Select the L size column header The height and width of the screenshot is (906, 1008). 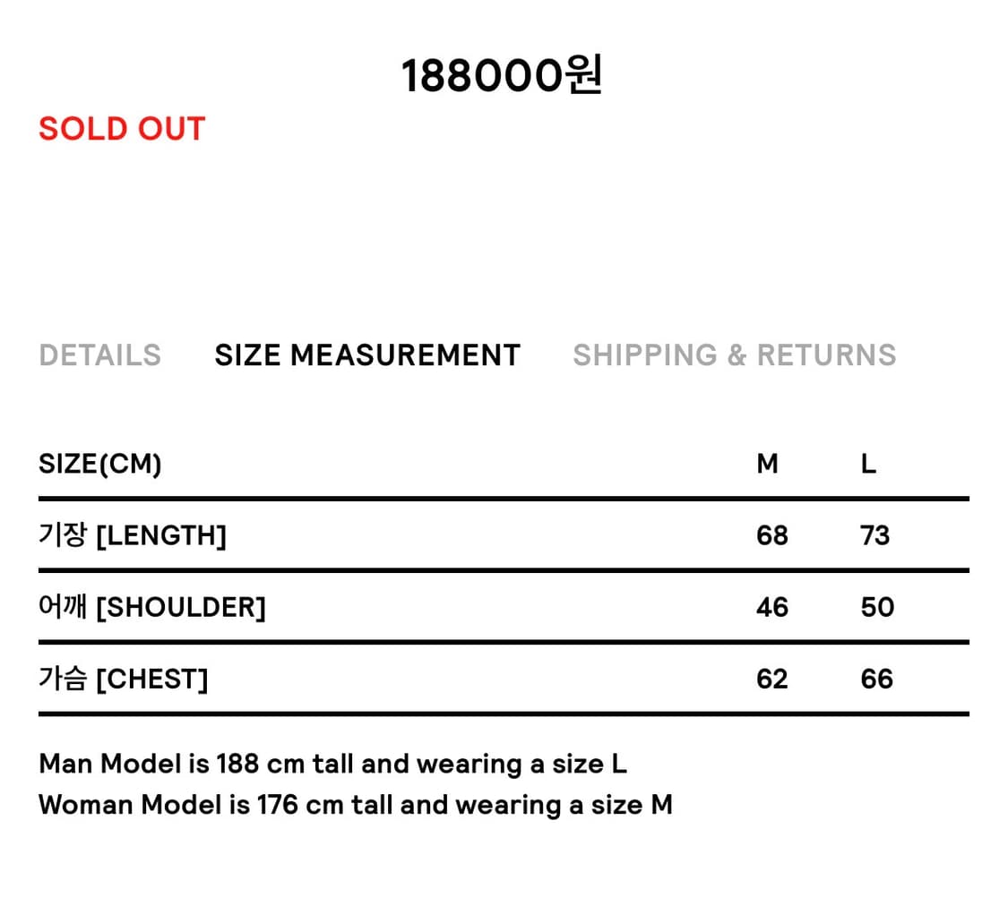coord(868,464)
